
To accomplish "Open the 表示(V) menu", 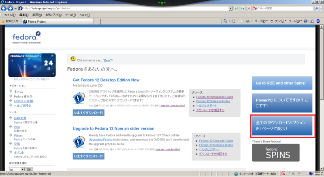I will (x=37, y=15).
